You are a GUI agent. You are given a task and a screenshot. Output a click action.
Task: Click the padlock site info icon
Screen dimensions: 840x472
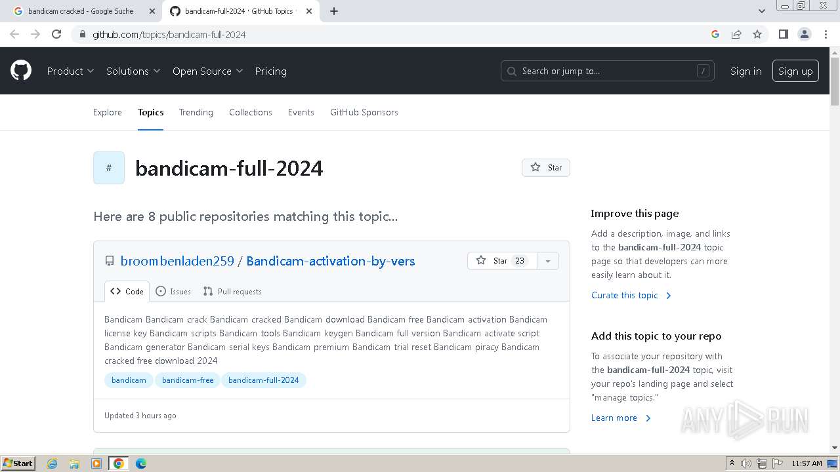[x=82, y=34]
